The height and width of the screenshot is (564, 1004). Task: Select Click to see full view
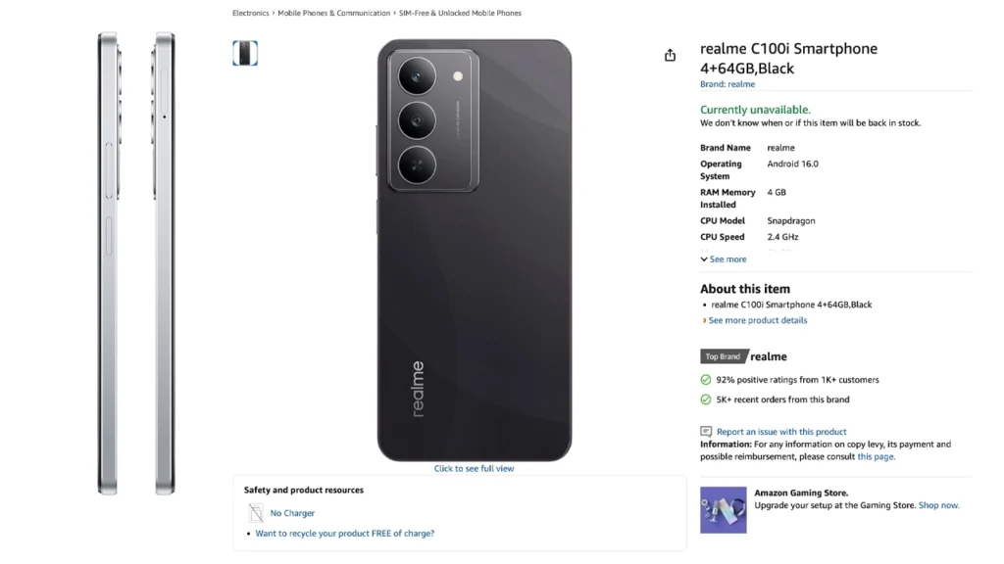(474, 468)
